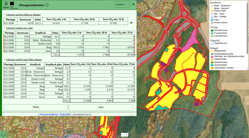Collapse Estimert utslipp som følge planen section
The height and width of the screenshot is (138, 249).
[x=23, y=60]
